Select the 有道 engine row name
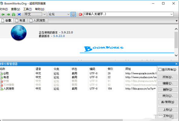This screenshot has width=179, height=121. (x=6, y=77)
